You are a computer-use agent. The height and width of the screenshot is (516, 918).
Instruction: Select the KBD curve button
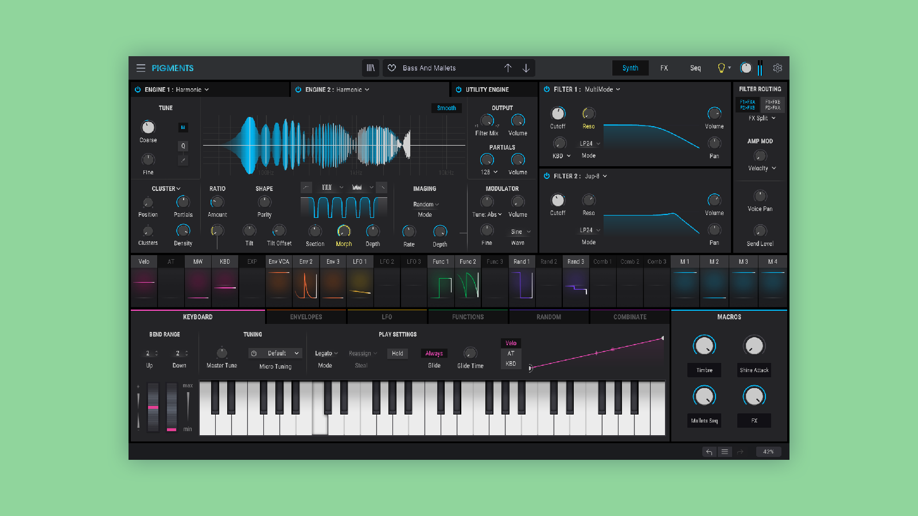coord(511,363)
